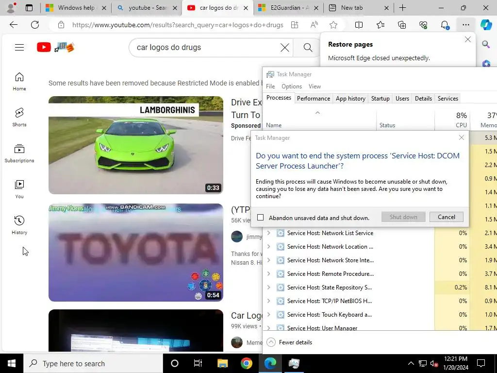497x373 pixels.
Task: Open Browser essentials heart icon
Action: [x=423, y=25]
